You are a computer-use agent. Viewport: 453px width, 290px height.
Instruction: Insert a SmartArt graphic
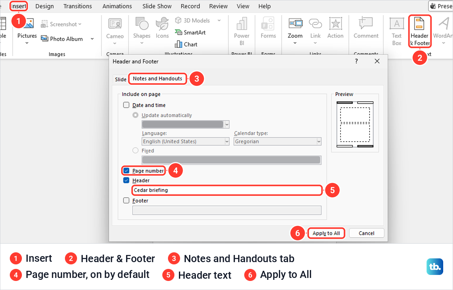[190, 32]
